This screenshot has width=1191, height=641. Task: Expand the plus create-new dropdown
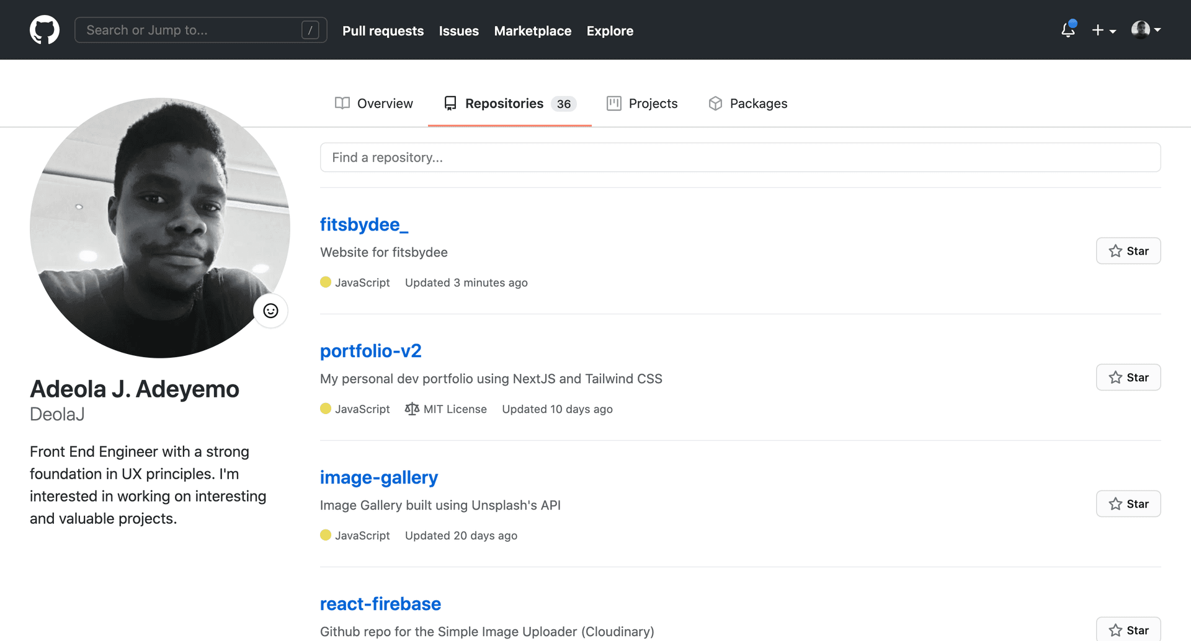pyautogui.click(x=1104, y=30)
